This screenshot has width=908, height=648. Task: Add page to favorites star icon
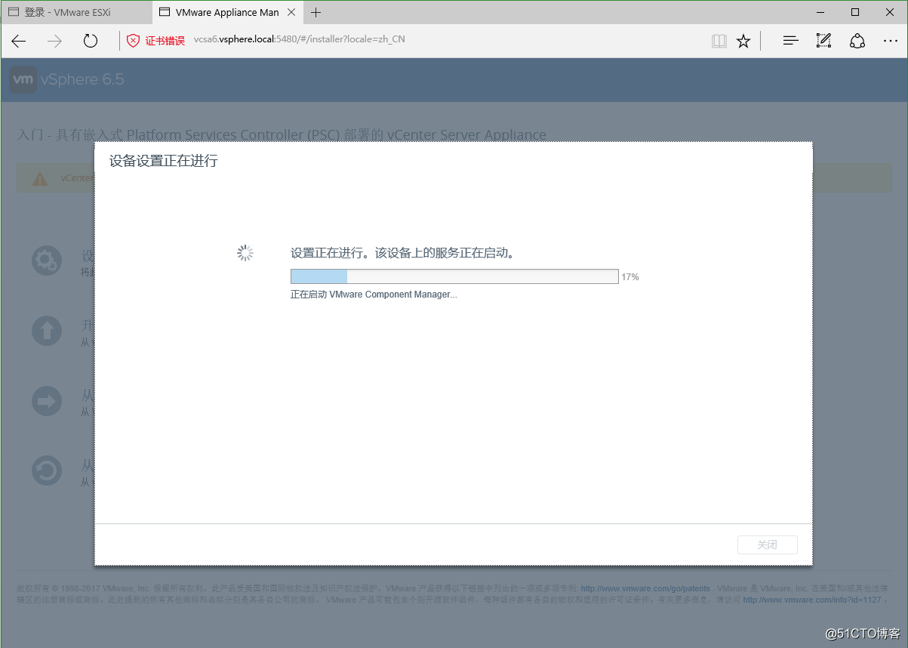coord(743,41)
